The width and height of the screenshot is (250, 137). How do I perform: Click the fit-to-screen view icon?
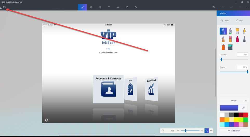[163, 131]
